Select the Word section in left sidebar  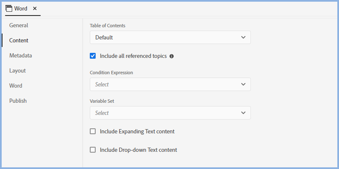pos(16,86)
